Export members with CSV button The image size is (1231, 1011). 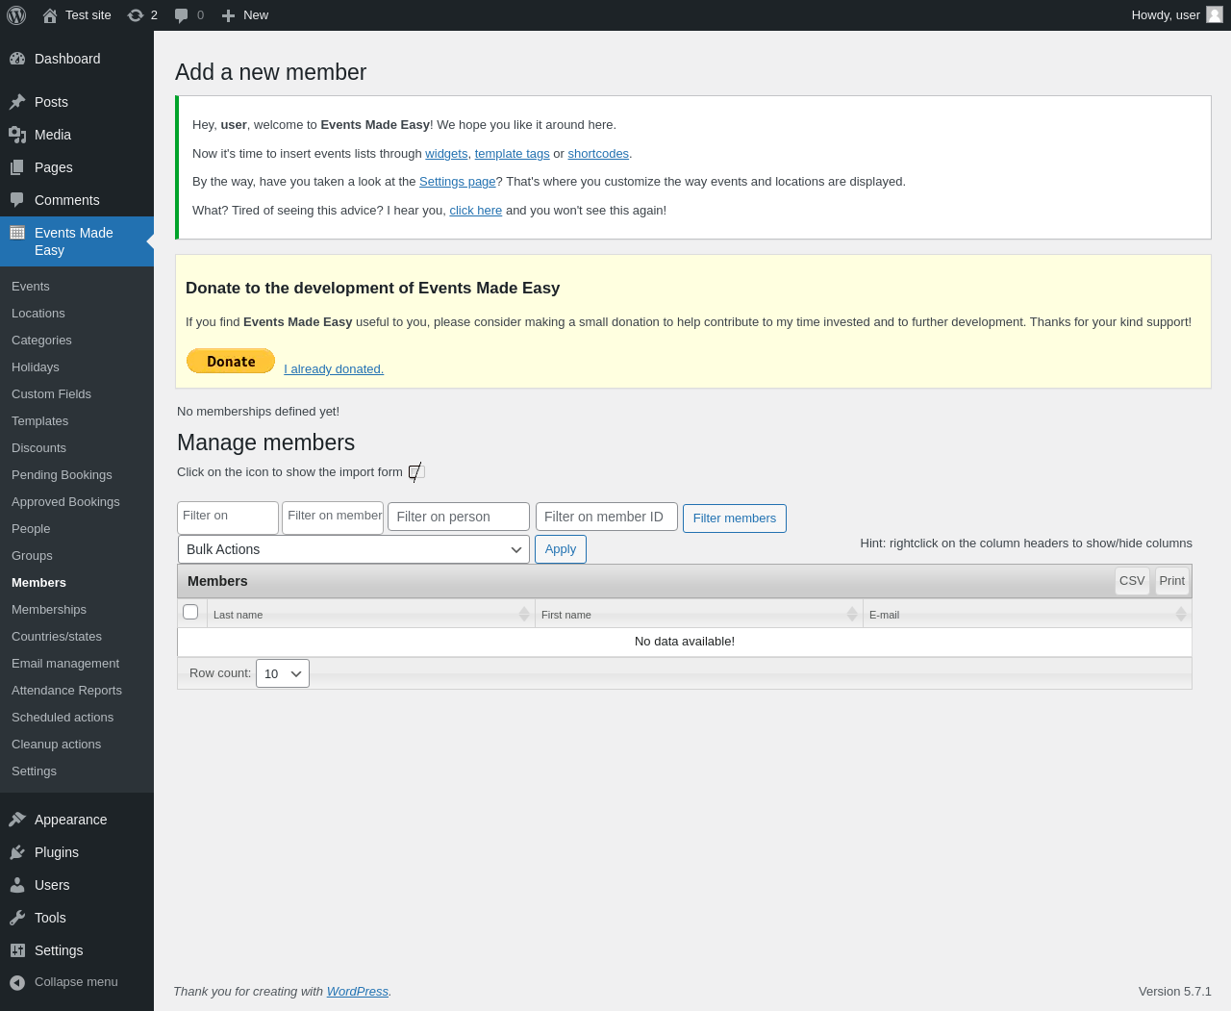(x=1132, y=581)
